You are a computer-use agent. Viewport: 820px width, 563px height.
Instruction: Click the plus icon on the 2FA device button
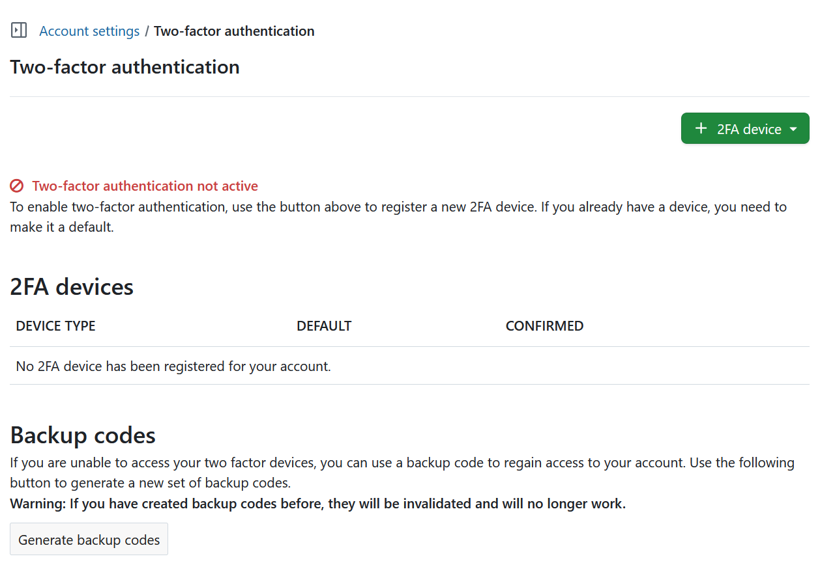[x=701, y=128]
